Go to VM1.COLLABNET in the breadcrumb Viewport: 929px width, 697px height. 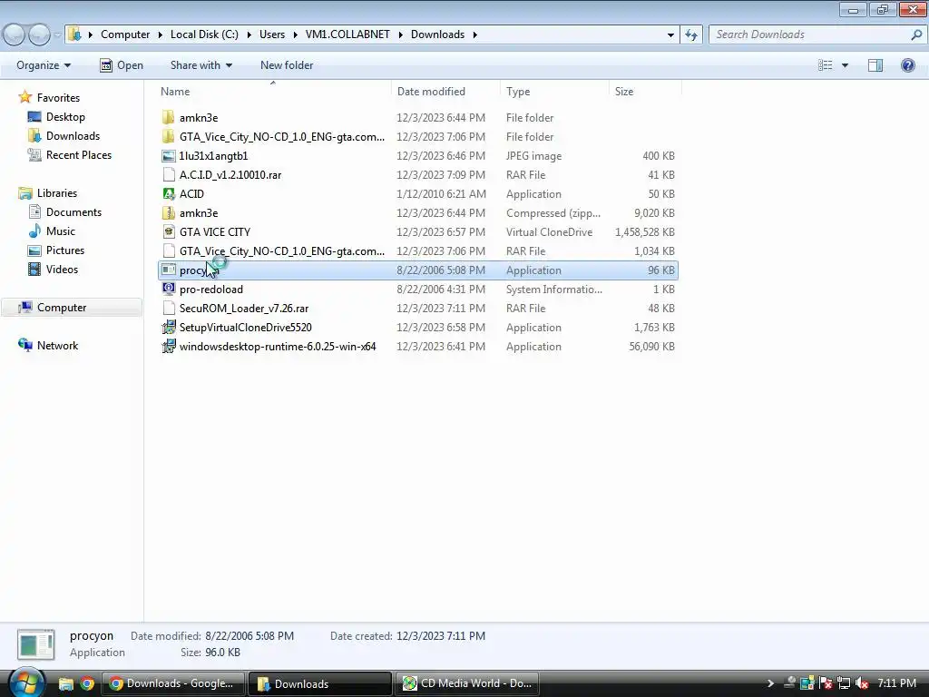347,34
